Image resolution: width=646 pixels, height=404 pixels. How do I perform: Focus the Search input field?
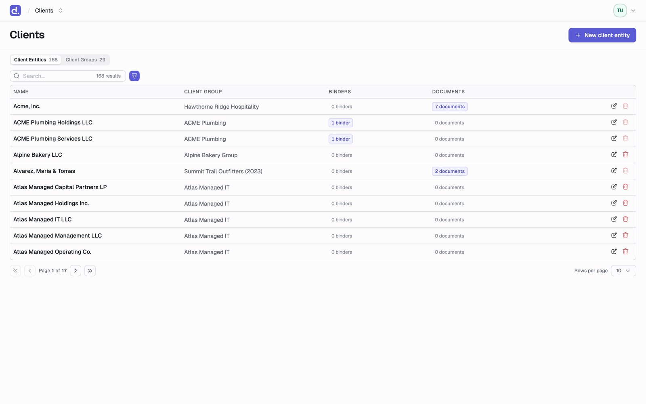click(68, 76)
